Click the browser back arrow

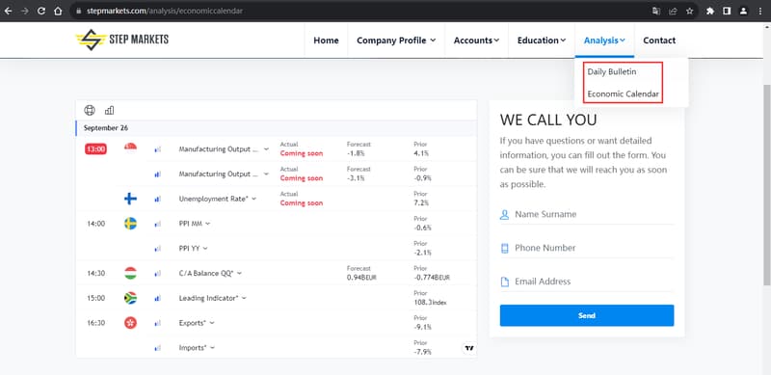pos(8,11)
